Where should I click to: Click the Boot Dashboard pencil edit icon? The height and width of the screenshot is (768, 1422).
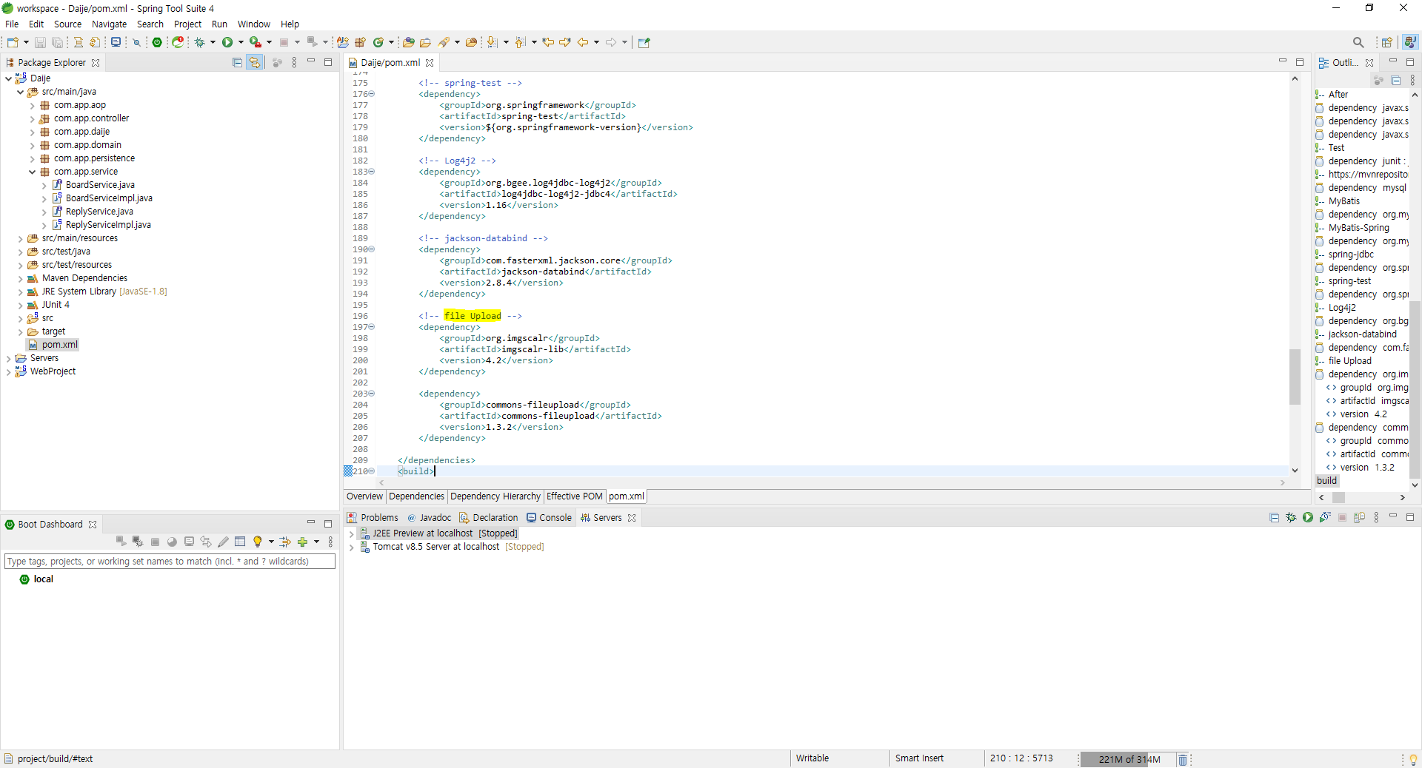(x=223, y=542)
